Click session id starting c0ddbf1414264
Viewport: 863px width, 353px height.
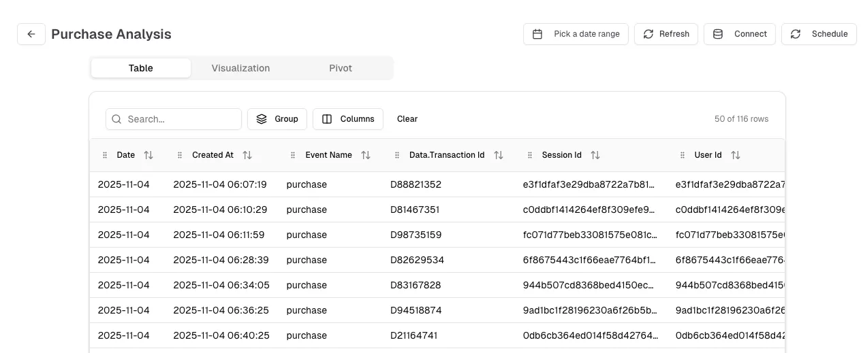click(591, 209)
